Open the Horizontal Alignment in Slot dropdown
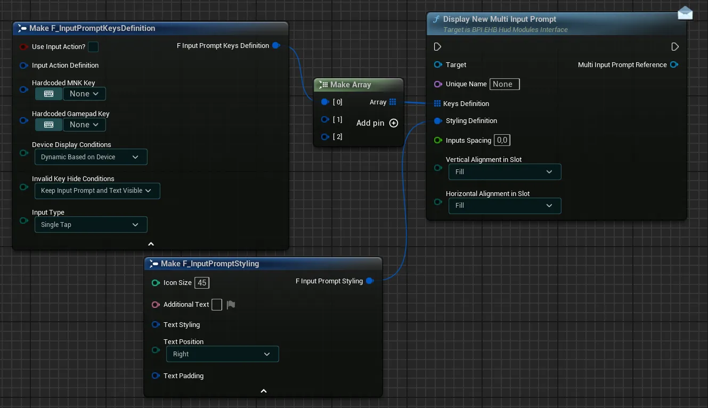 504,206
